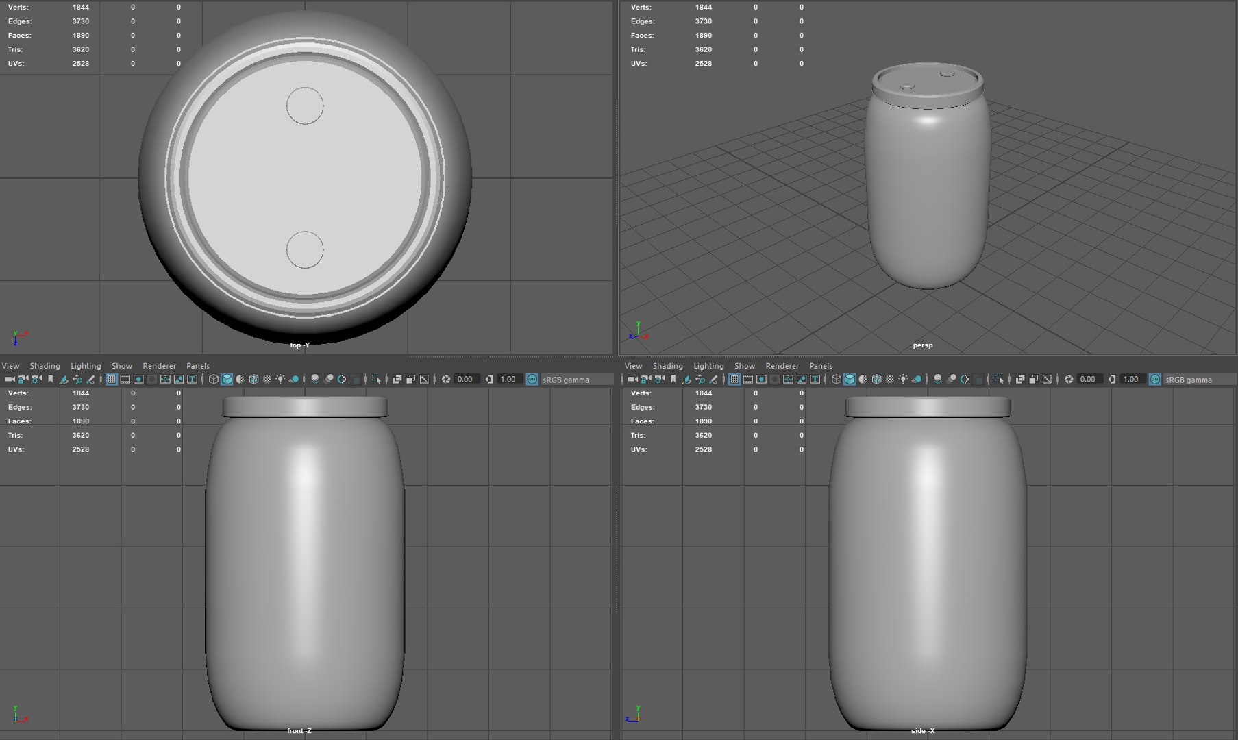The height and width of the screenshot is (740, 1238).
Task: Open the Show menu of front view panel
Action: (122, 366)
